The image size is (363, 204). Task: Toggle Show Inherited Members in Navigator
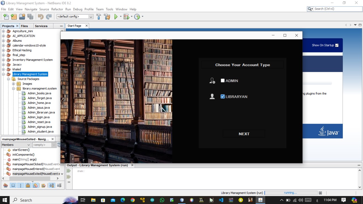click(x=5, y=185)
